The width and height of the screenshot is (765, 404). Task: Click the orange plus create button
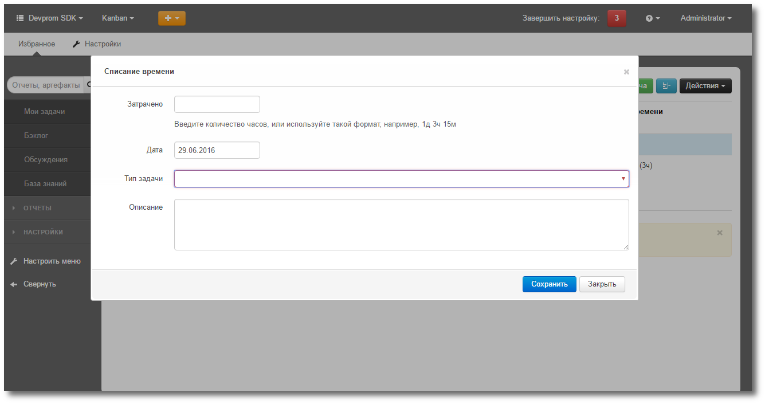(x=172, y=18)
